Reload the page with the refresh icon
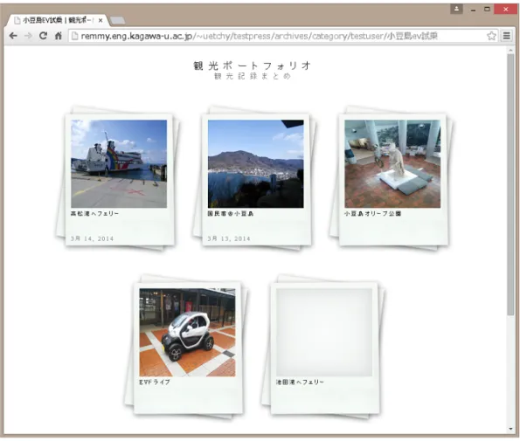The width and height of the screenshot is (520, 441). tap(43, 36)
